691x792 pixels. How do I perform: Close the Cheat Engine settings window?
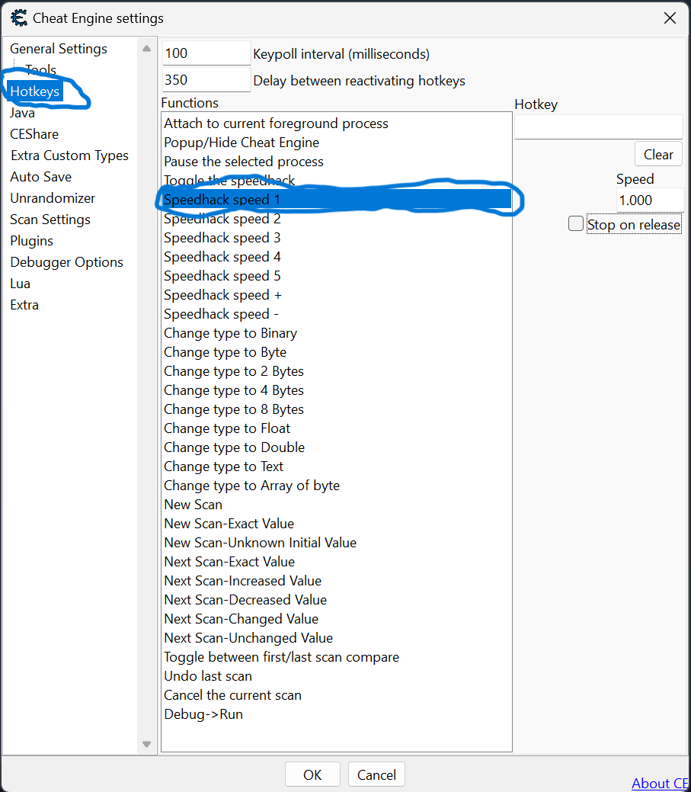coord(670,18)
